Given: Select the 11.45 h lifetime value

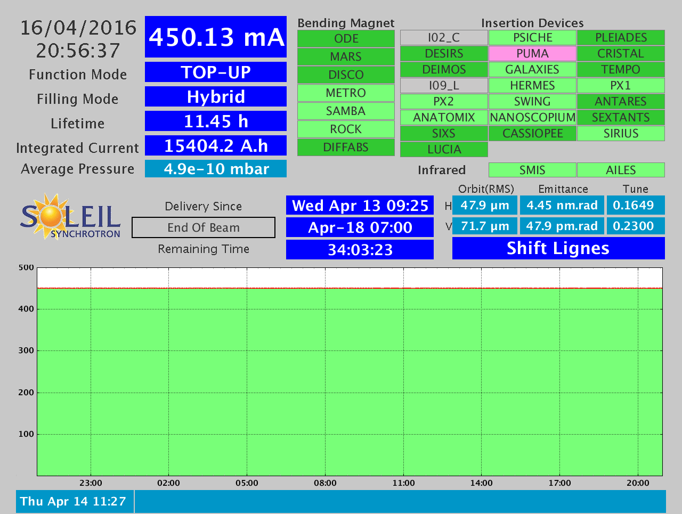Looking at the screenshot, I should tap(216, 121).
